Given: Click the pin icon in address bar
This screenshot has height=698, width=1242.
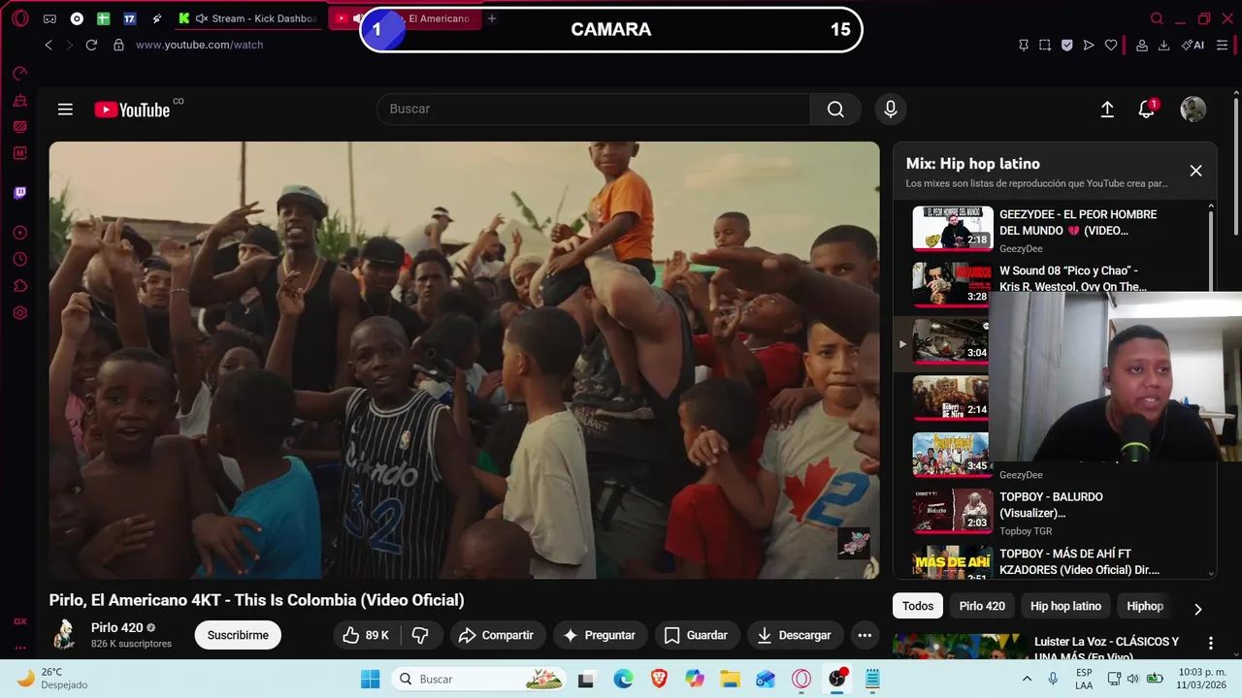Looking at the screenshot, I should coord(1024,45).
